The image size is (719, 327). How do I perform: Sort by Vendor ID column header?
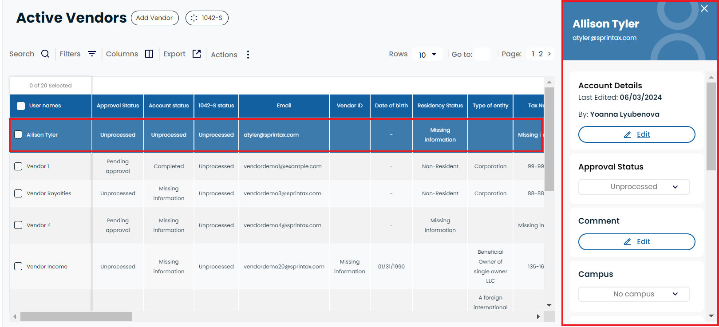pyautogui.click(x=350, y=106)
